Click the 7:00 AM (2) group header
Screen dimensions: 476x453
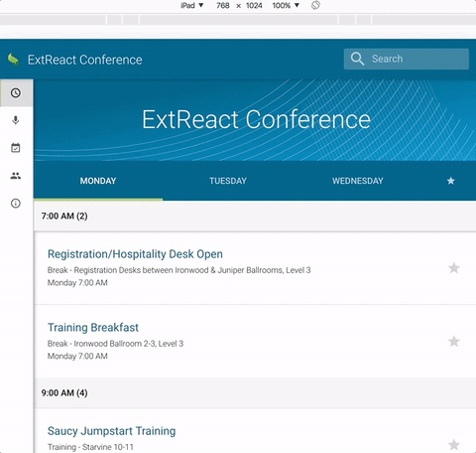255,216
